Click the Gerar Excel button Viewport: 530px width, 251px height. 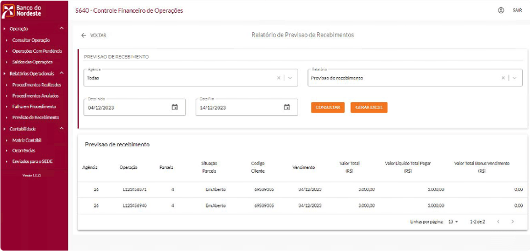[369, 107]
